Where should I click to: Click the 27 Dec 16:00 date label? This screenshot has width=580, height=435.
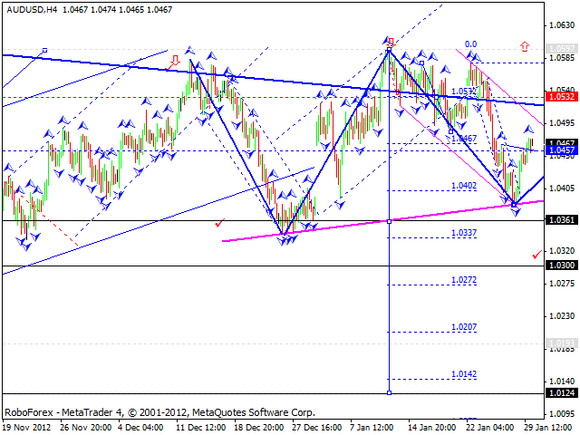316,428
